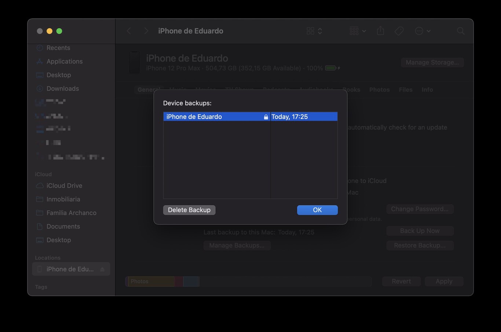This screenshot has width=501, height=332.
Task: Switch to the Photos tab
Action: [379, 90]
